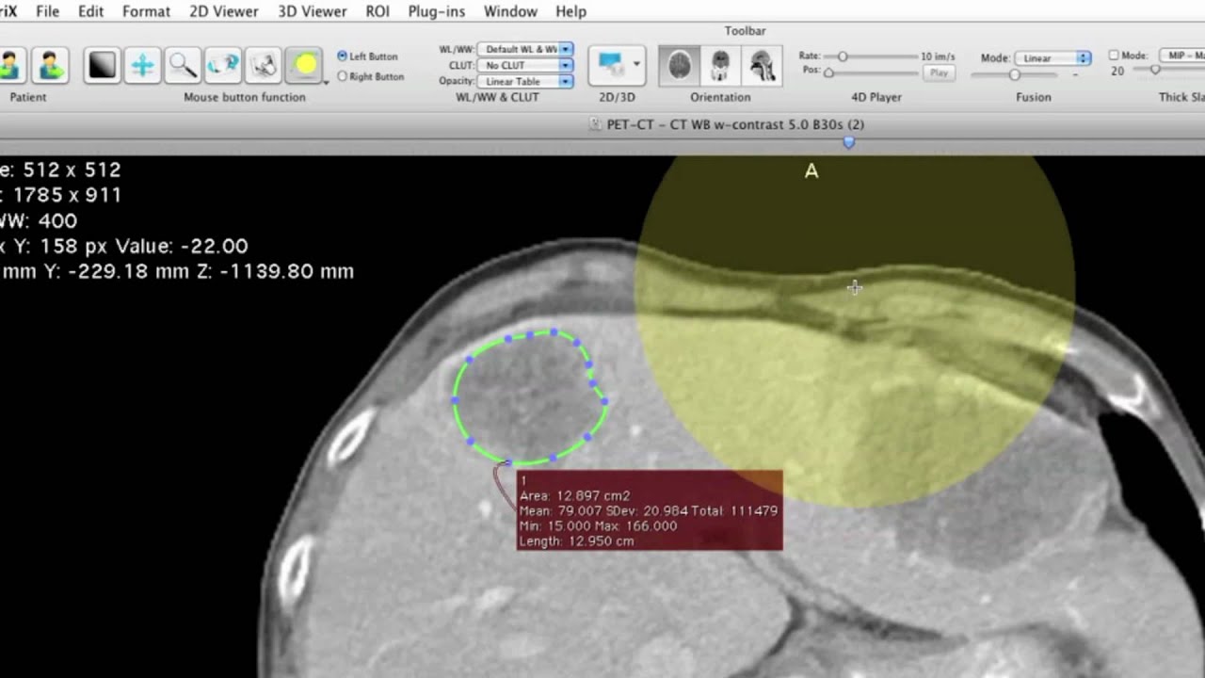Click the document icon in window title

(x=595, y=124)
